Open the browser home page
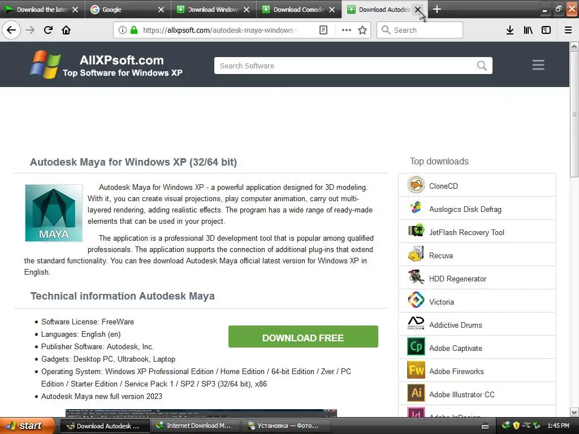This screenshot has width=579, height=434. (x=66, y=30)
